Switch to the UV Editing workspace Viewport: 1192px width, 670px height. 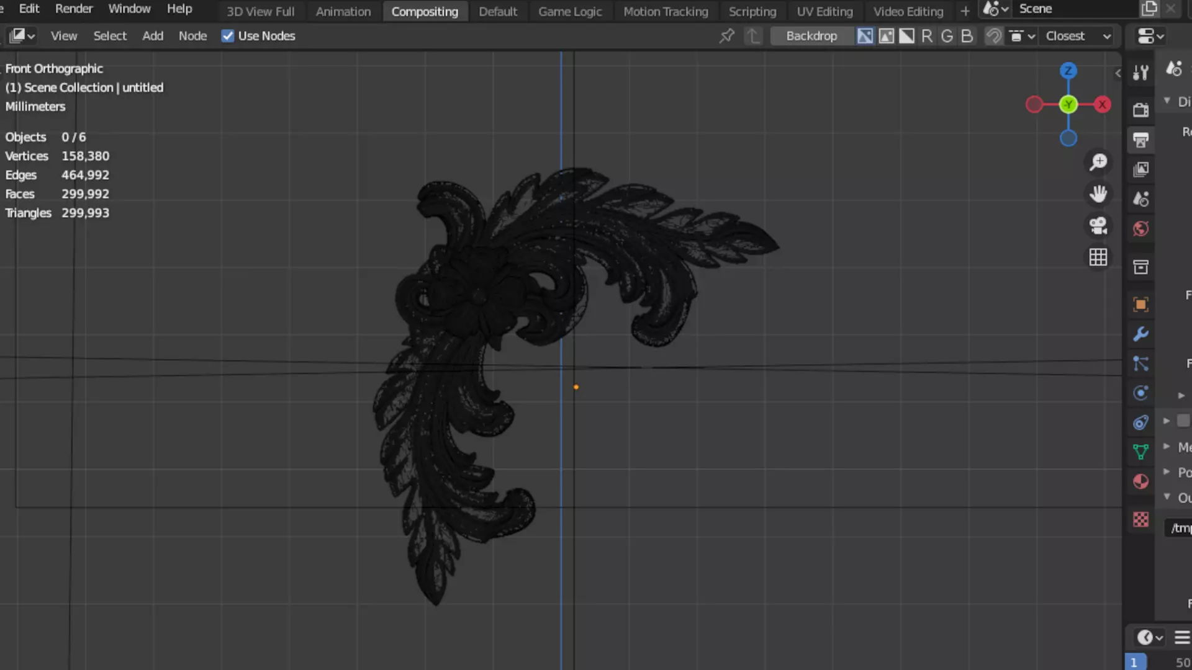tap(824, 11)
